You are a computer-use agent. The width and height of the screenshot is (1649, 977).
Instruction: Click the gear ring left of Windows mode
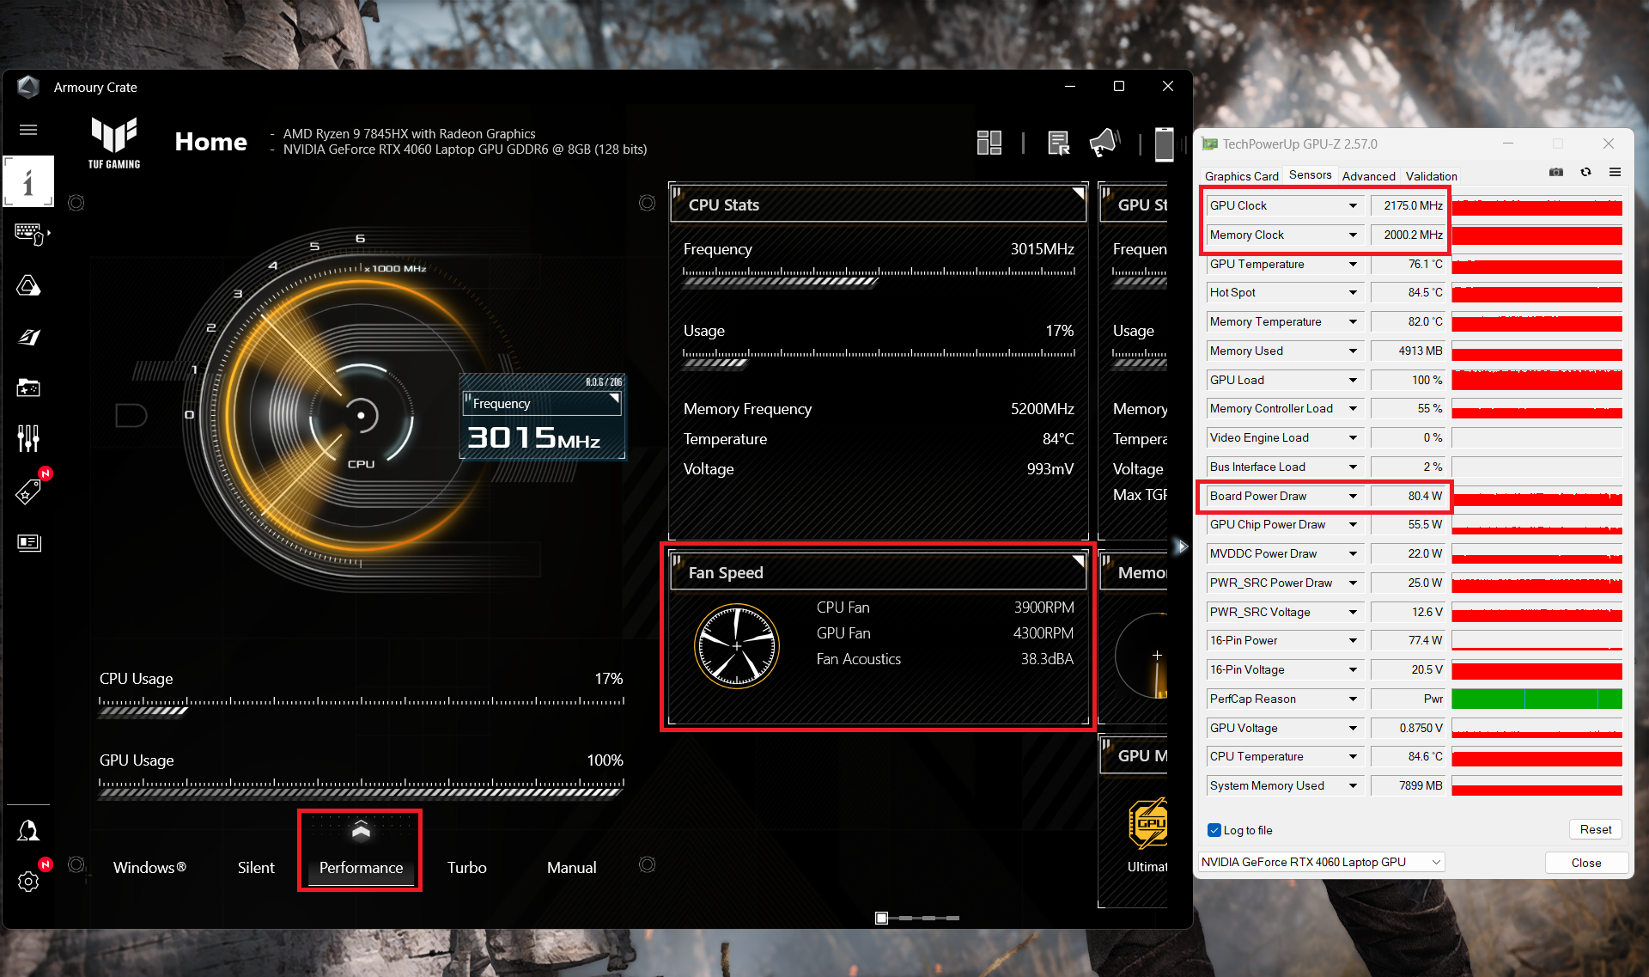76,864
